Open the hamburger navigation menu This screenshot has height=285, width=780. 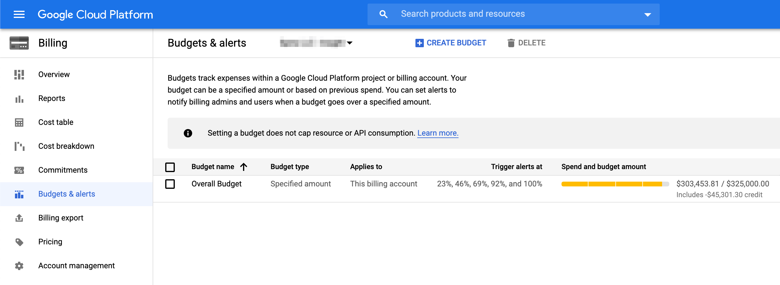click(x=19, y=14)
